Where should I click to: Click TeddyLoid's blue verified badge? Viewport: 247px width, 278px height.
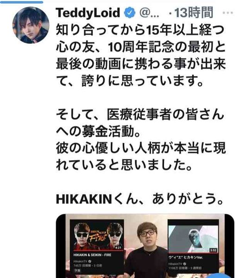pos(130,13)
